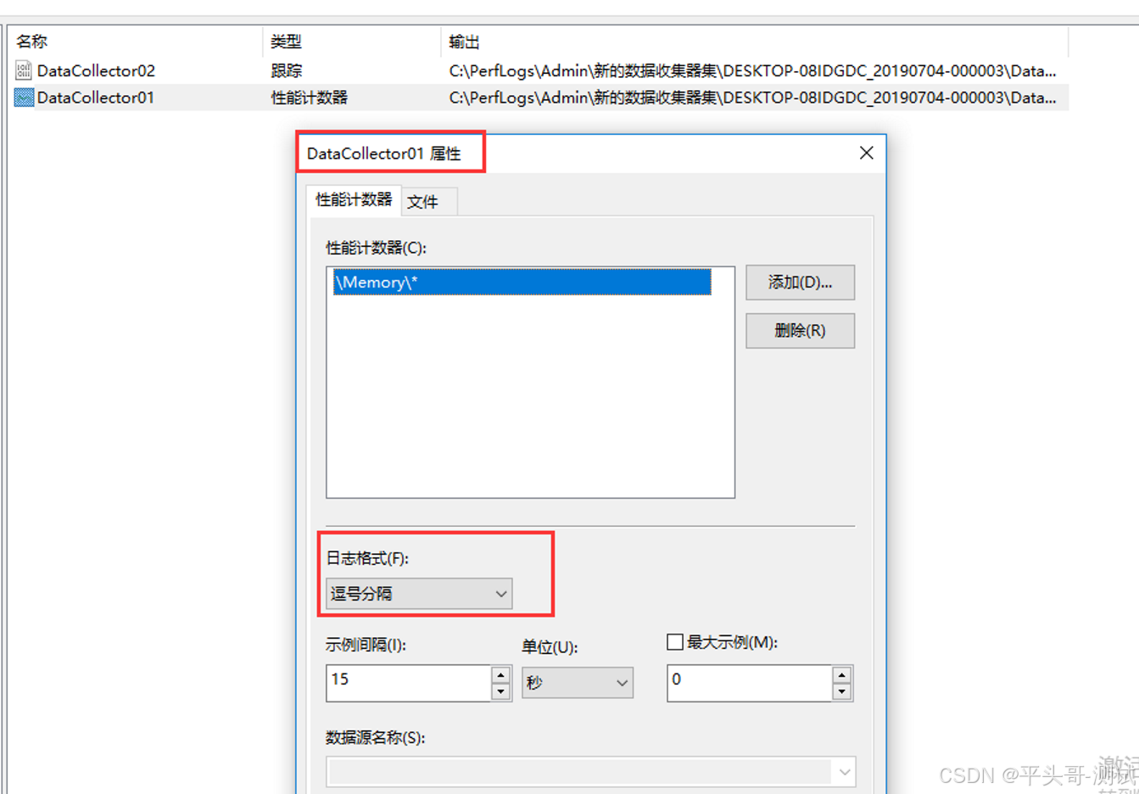The height and width of the screenshot is (794, 1139).
Task: Decrement the 最大示例 value with down arrow
Action: 840,690
